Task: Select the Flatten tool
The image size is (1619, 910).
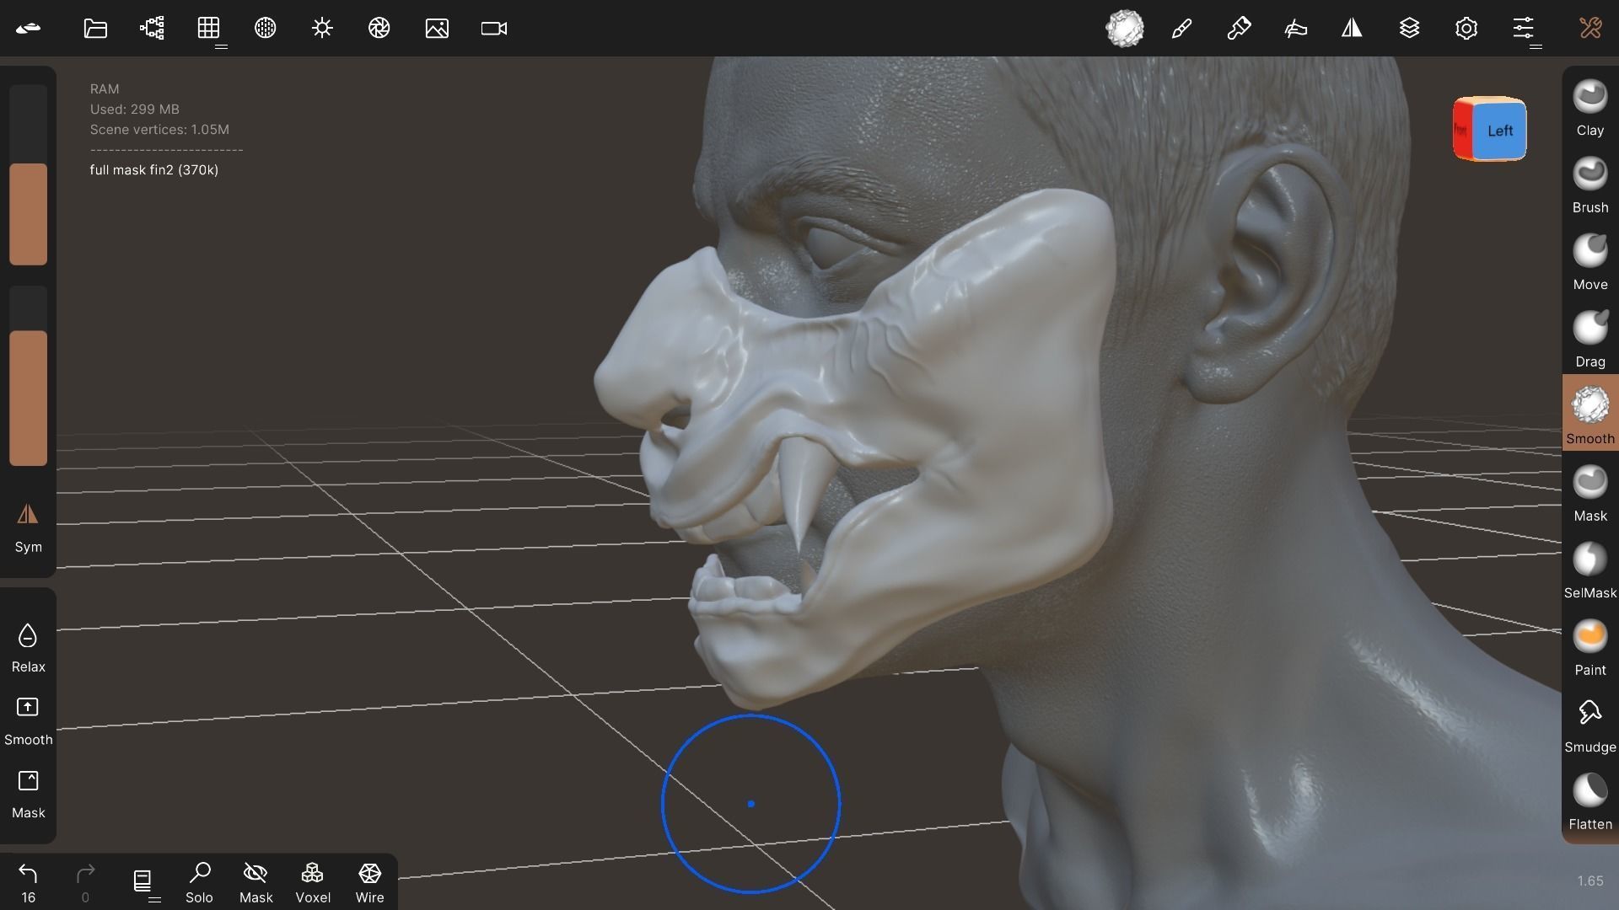Action: (x=1590, y=801)
